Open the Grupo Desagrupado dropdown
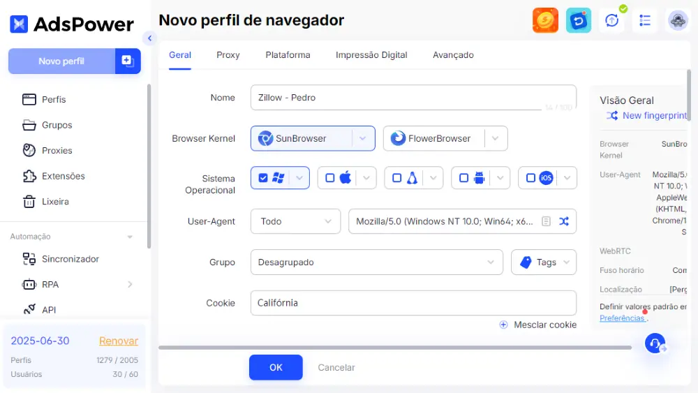Screen dimensions: 698x393 click(x=377, y=262)
